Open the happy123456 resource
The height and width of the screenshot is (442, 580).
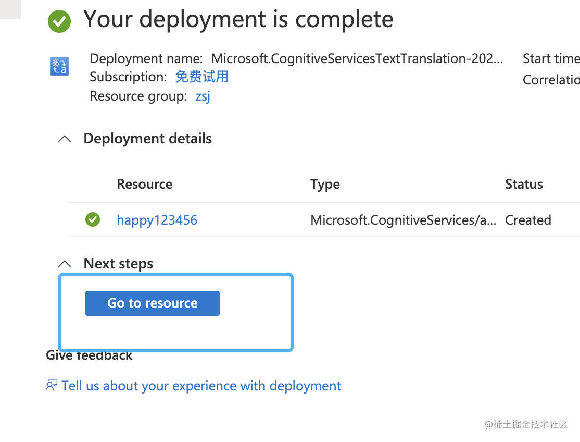157,219
